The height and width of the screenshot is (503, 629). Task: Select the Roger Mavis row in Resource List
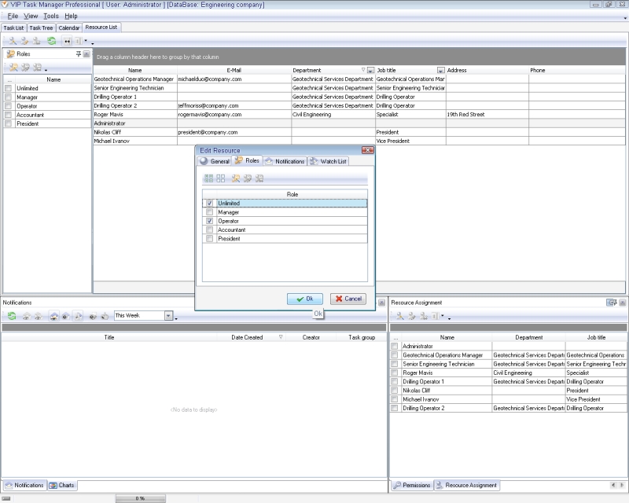coord(359,114)
